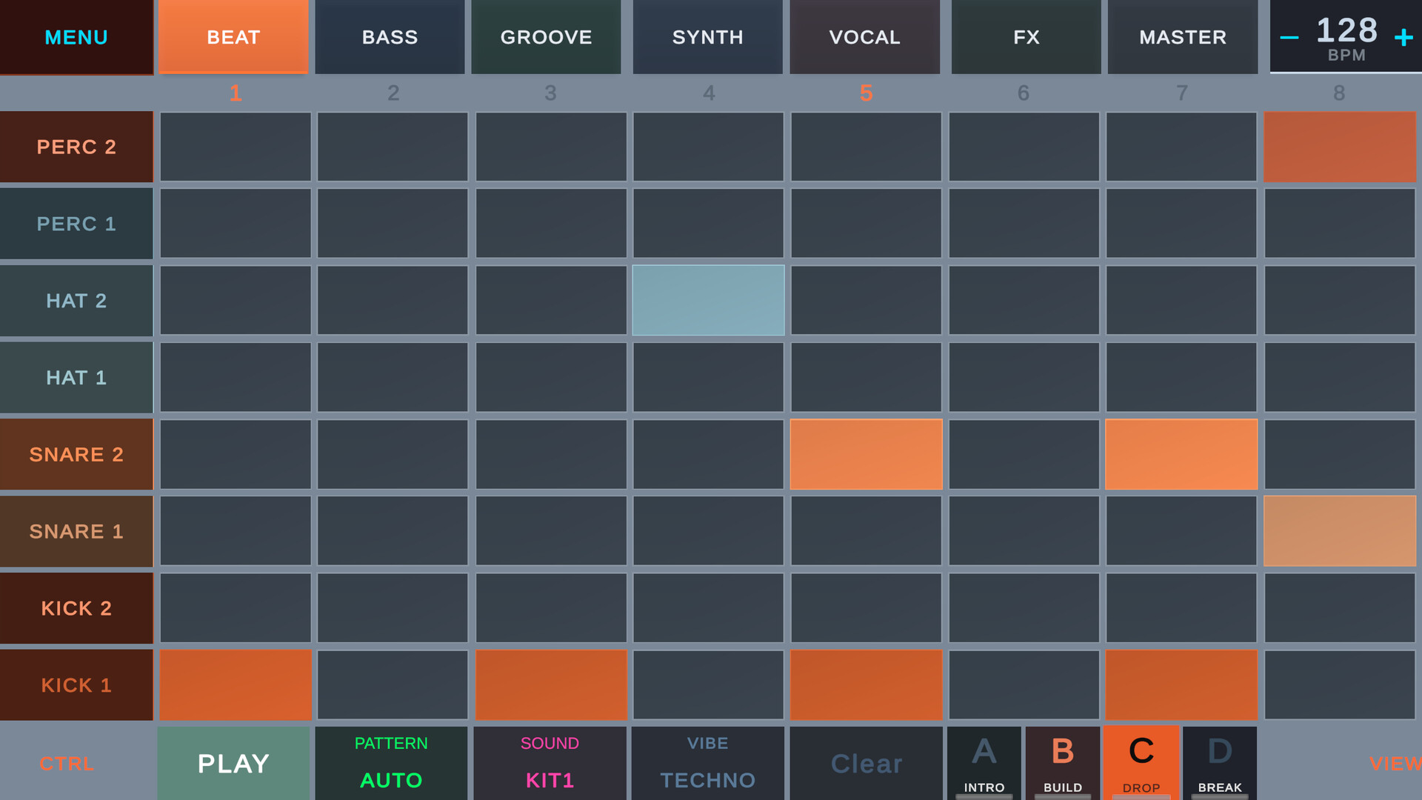Screen dimensions: 1422x800
Task: Select the A INTRO section
Action: pyautogui.click(x=984, y=763)
